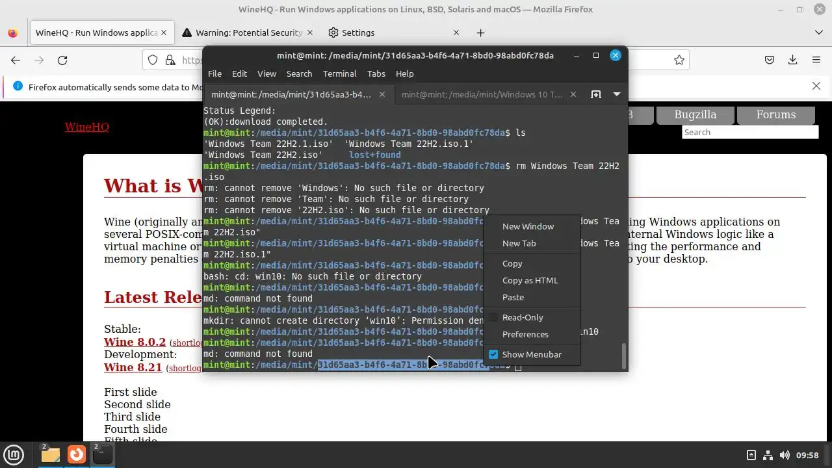The width and height of the screenshot is (832, 468).
Task: Click the Firefox address bar
Action: pyautogui.click(x=416, y=60)
